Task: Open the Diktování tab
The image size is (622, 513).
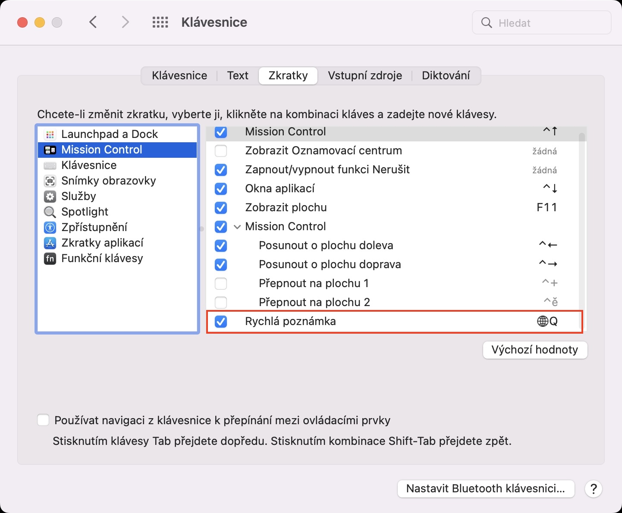Action: pos(446,76)
